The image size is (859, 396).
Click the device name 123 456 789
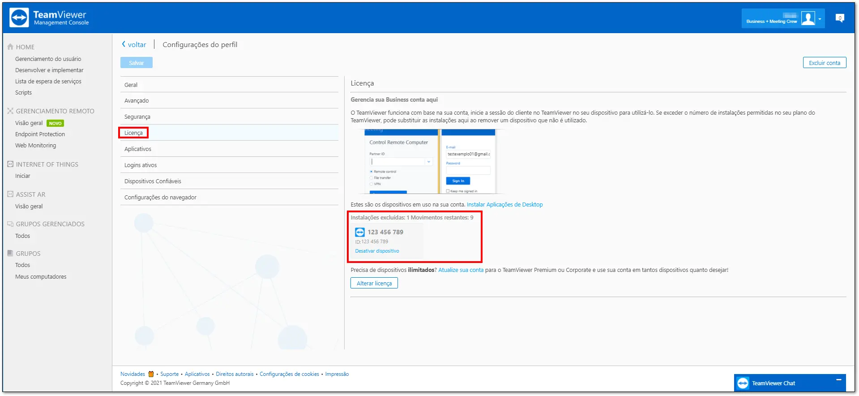pyautogui.click(x=385, y=232)
